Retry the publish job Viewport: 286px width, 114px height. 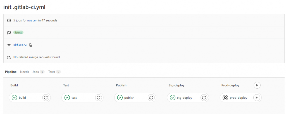151,98
